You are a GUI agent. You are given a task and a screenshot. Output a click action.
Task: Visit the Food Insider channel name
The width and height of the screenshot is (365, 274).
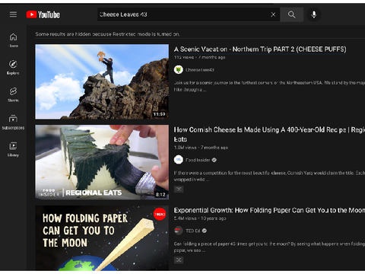[x=198, y=160]
